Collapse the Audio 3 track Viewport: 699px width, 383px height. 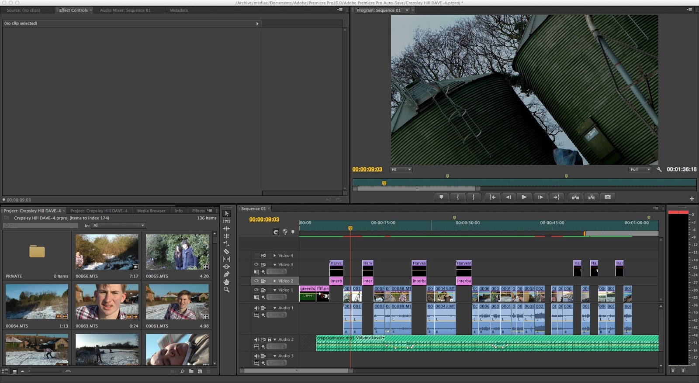(275, 356)
